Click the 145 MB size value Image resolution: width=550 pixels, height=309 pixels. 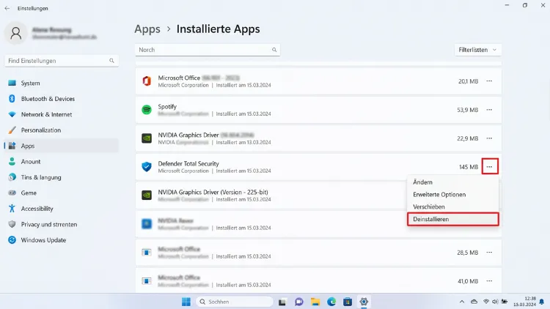point(469,167)
